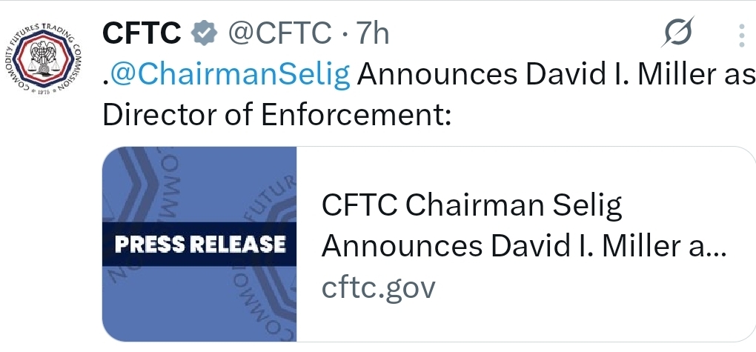The height and width of the screenshot is (352, 756).
Task: Click the bold CFTC display name
Action: 142,33
